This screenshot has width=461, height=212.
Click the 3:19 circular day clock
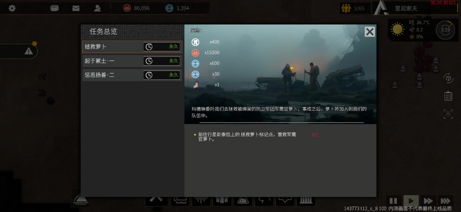(445, 30)
